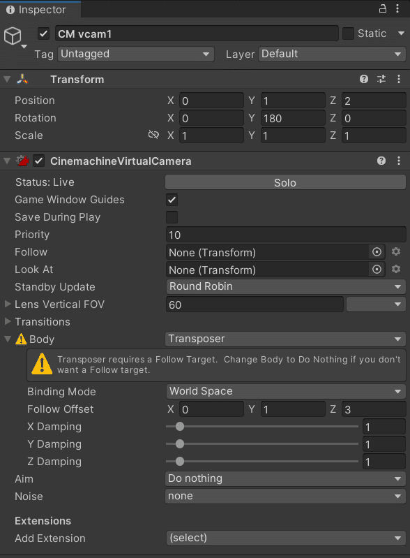Click the Transform component icon
The height and width of the screenshot is (558, 410).
tap(22, 79)
